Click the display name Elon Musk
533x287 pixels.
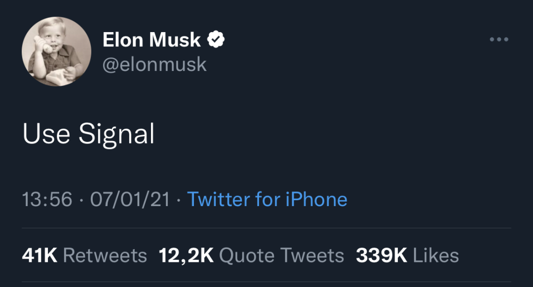click(152, 40)
